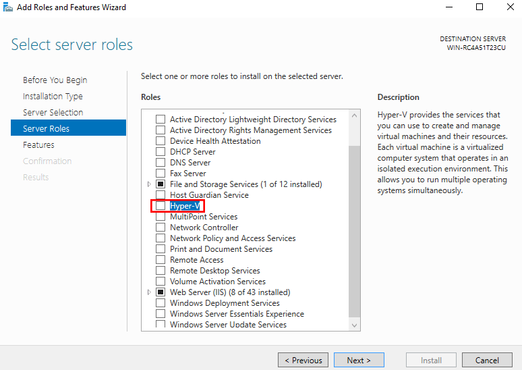Viewport: 522px width, 370px height.
Task: Tick the Remote Access checkbox
Action: click(161, 260)
